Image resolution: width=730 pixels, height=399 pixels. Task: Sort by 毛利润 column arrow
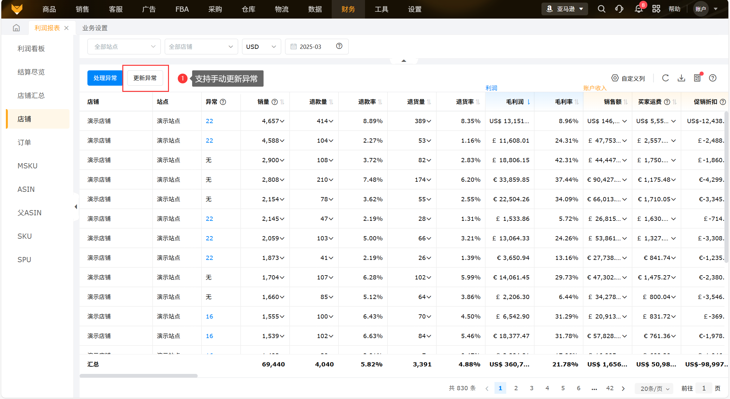pos(529,102)
